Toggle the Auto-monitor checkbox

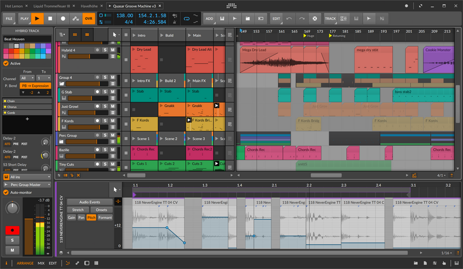tap(6, 193)
